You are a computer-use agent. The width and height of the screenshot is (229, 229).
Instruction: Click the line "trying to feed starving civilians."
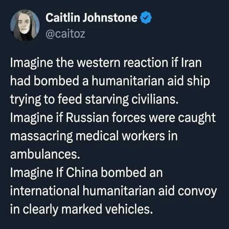94,99
